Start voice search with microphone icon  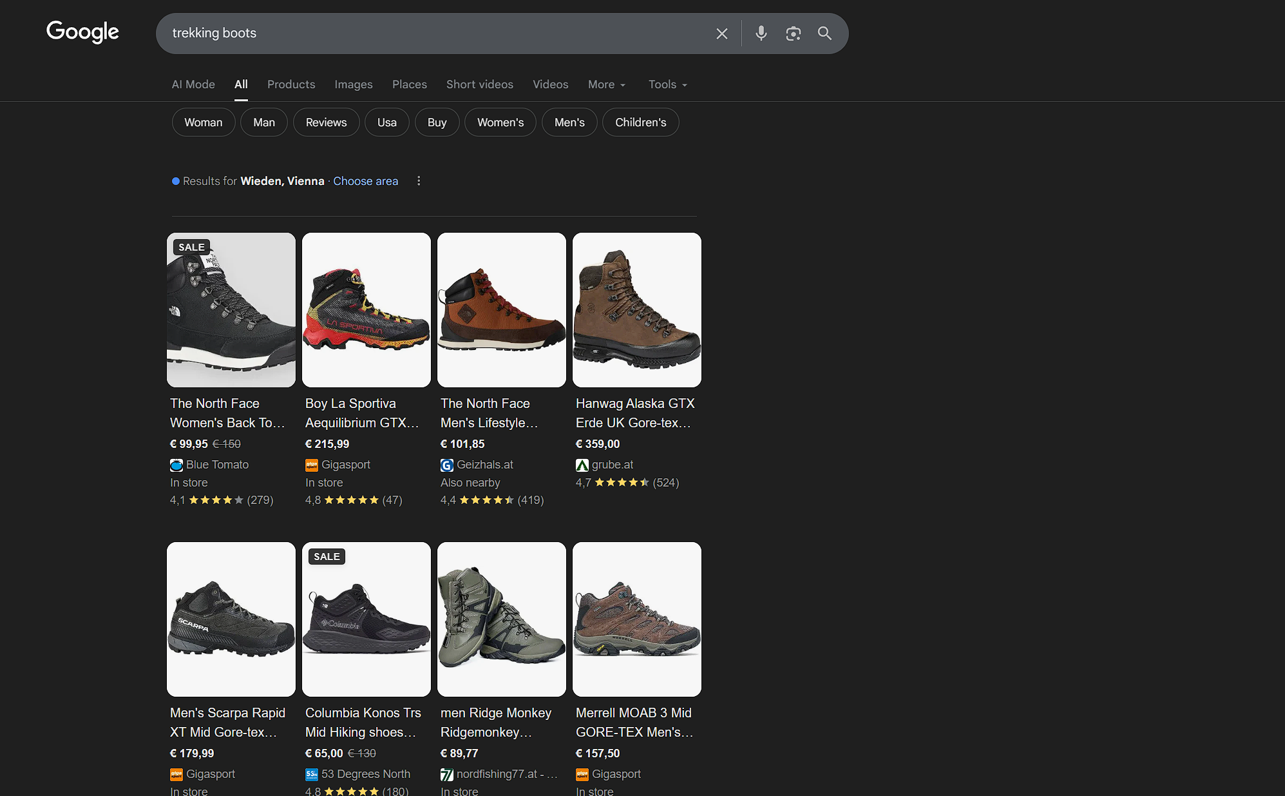pyautogui.click(x=761, y=34)
